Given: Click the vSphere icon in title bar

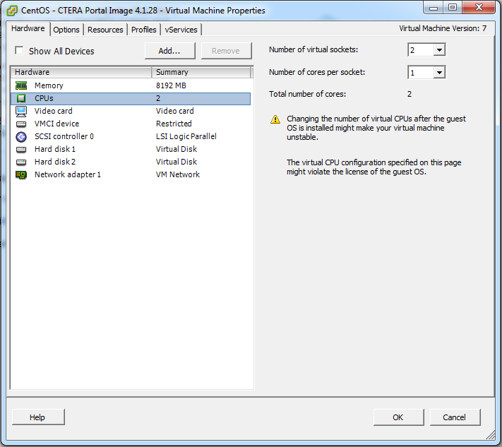Looking at the screenshot, I should tap(12, 11).
